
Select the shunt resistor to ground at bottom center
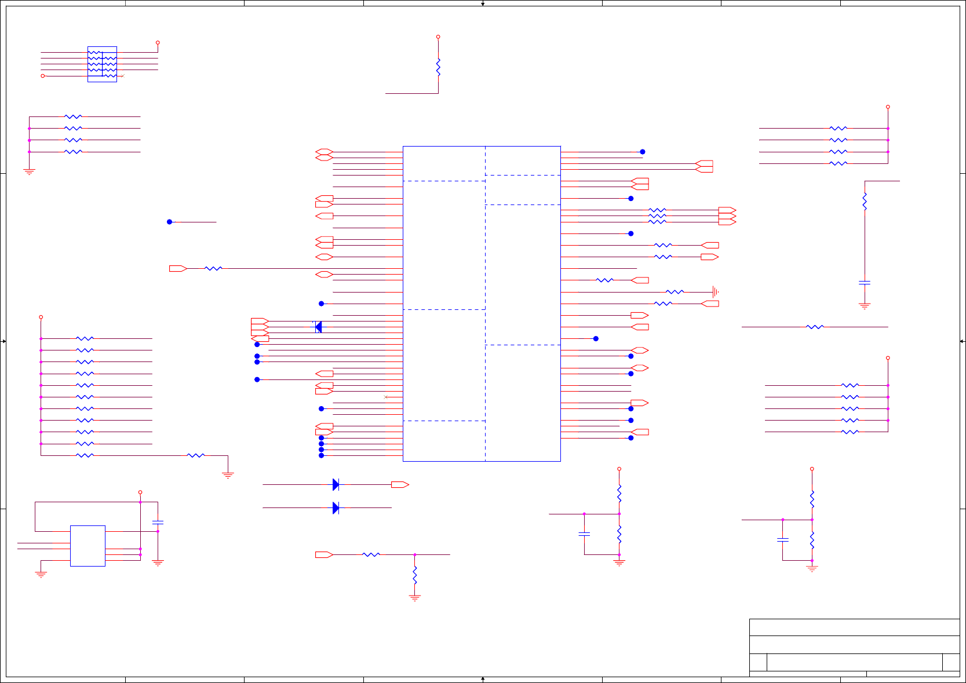(415, 575)
